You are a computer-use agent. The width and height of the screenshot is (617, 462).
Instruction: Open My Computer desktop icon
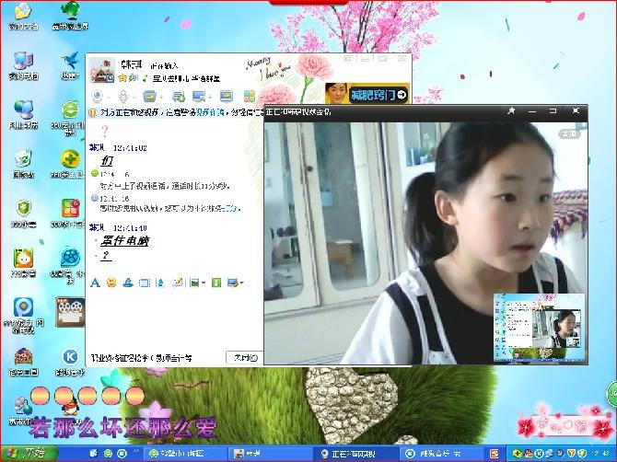click(x=23, y=65)
